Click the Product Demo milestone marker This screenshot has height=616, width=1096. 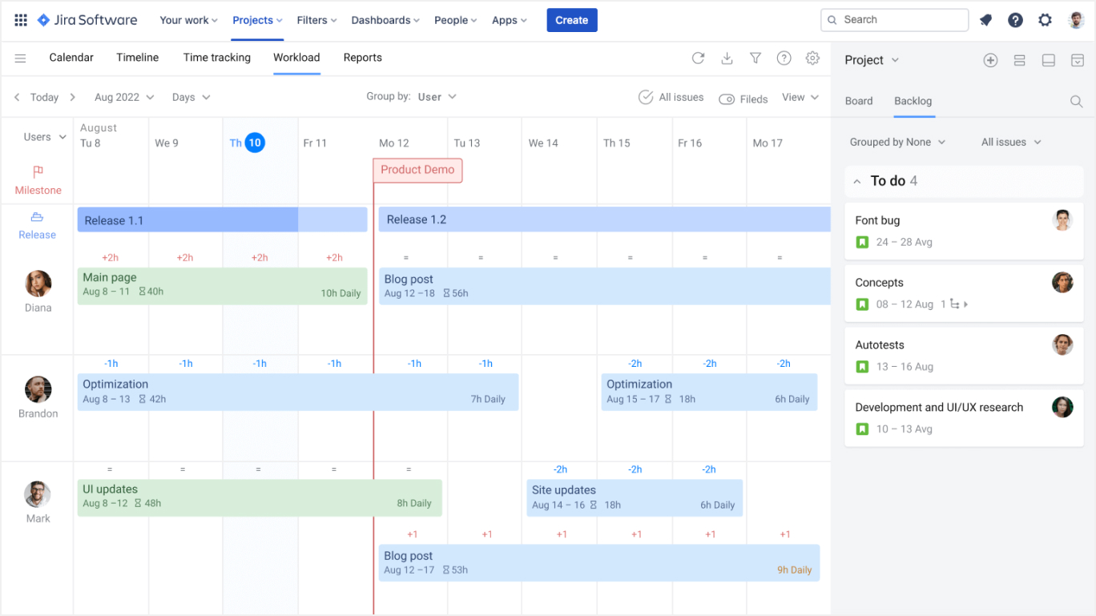pyautogui.click(x=417, y=170)
